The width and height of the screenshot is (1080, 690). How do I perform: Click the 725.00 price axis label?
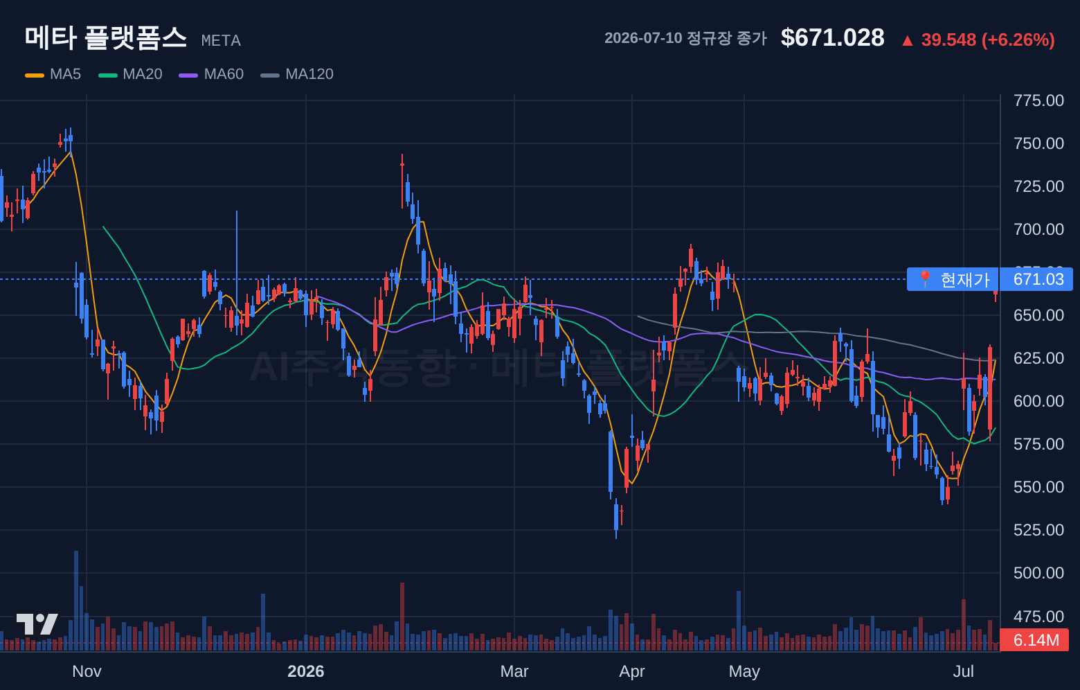click(1038, 186)
